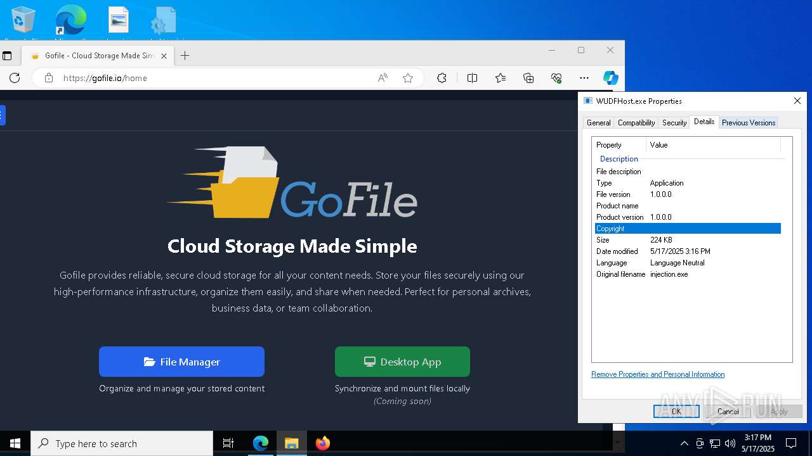812x456 pixels.
Task: Open the site information lock icon
Action: pos(48,78)
